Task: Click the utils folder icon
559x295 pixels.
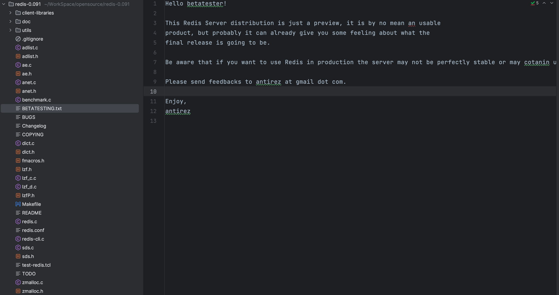Action: coord(18,30)
